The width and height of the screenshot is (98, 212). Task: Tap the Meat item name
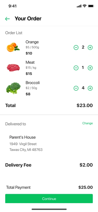coord(30,62)
